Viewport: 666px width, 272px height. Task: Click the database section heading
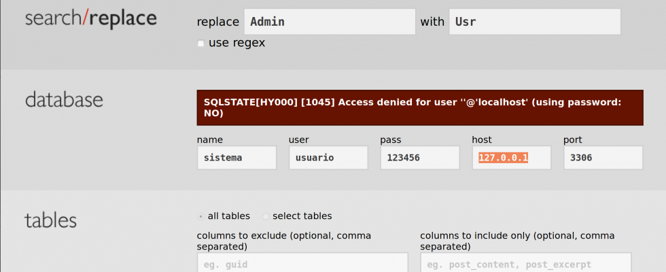[64, 99]
